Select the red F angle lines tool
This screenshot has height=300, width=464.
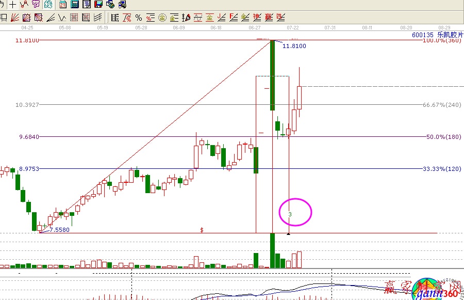pyautogui.click(x=234, y=18)
